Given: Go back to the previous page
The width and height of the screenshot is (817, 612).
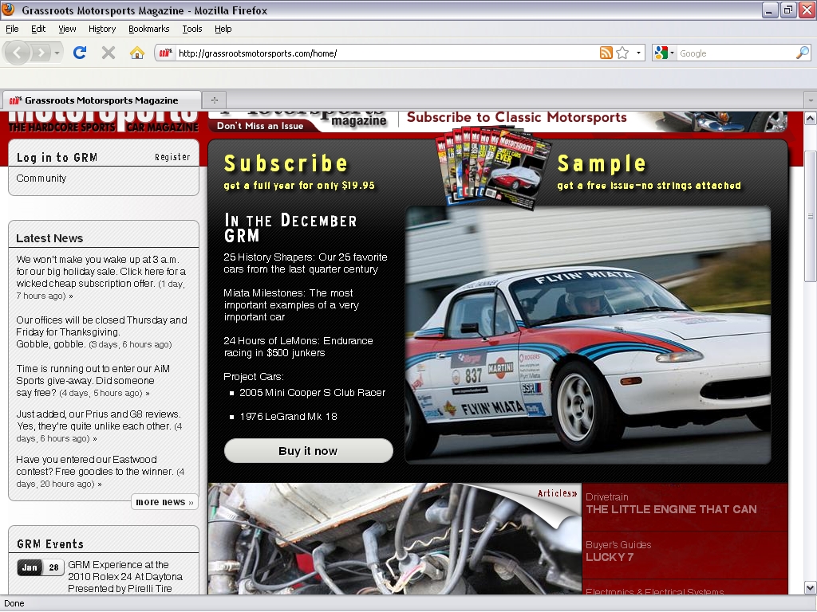Looking at the screenshot, I should click(x=18, y=53).
